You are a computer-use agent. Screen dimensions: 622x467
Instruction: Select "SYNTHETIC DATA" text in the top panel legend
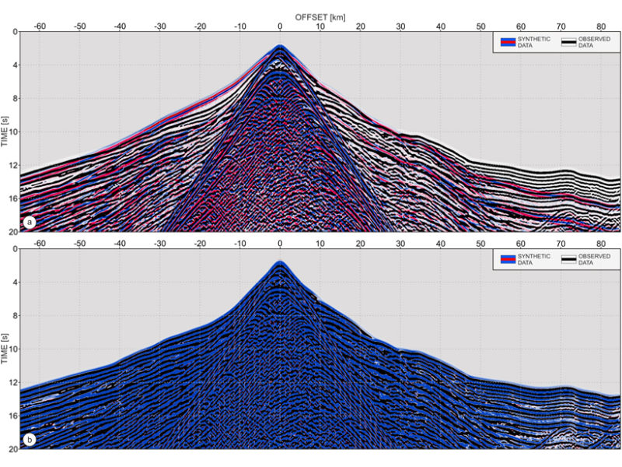[534, 42]
